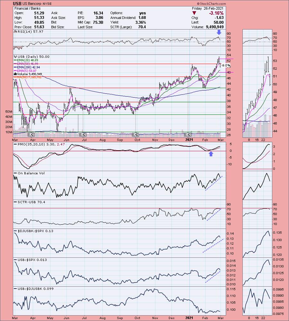Open the StockCharts.com copyright link
The image size is (289, 321).
point(211,4)
